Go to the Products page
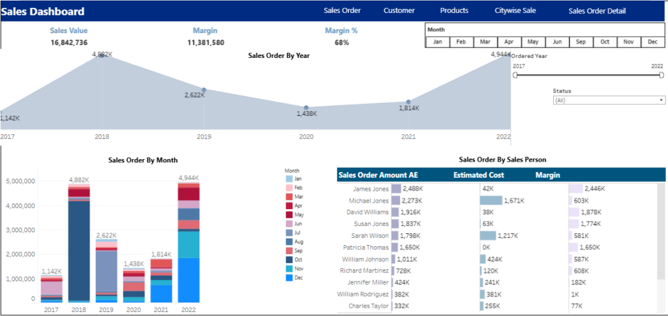This screenshot has height=316, width=668. [454, 10]
